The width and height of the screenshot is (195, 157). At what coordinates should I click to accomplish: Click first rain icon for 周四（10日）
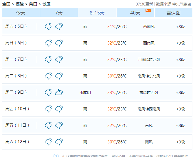pos(49,109)
